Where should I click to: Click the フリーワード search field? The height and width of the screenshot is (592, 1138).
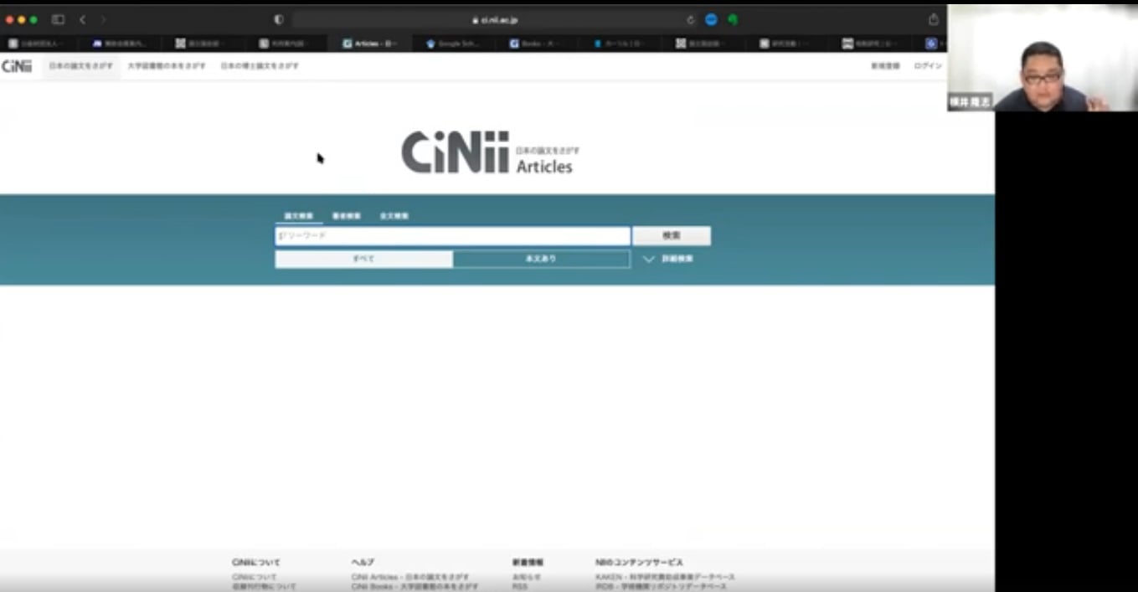pyautogui.click(x=453, y=236)
